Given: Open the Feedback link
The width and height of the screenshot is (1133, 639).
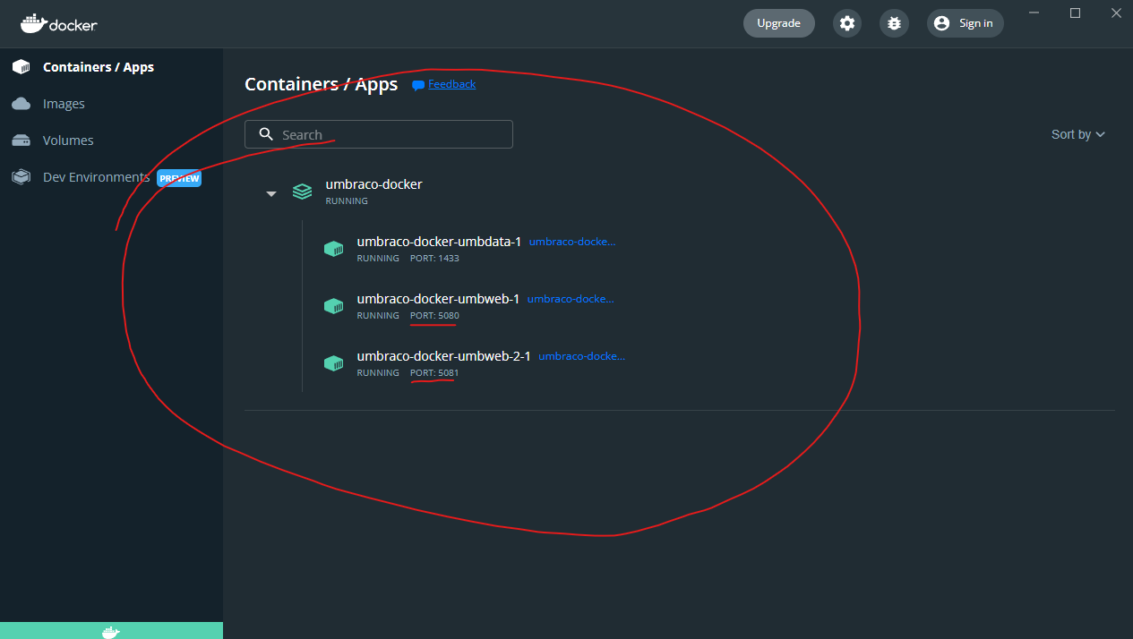Looking at the screenshot, I should tap(451, 84).
